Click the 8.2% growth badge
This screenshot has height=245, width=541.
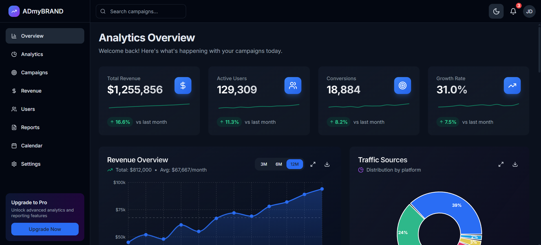[x=339, y=122]
